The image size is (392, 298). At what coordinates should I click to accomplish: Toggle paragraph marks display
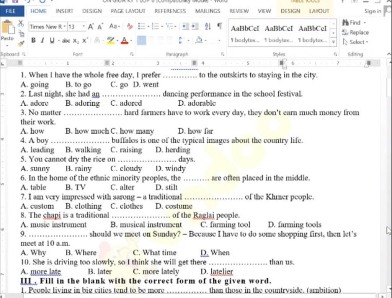coord(219,26)
